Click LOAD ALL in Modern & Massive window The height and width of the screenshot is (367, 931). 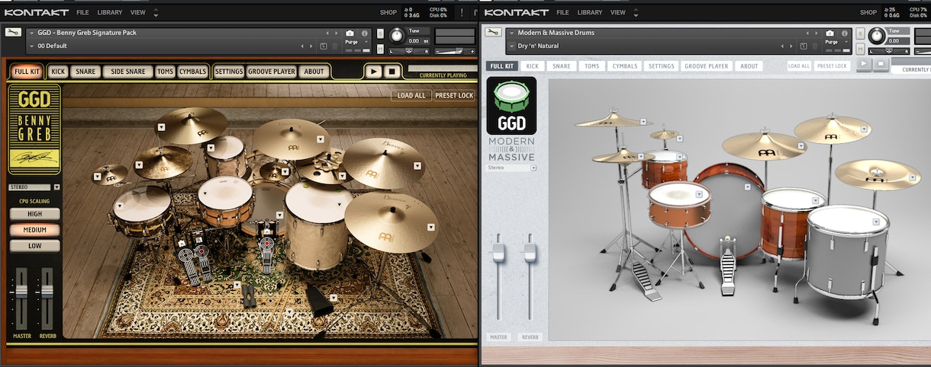(x=799, y=65)
